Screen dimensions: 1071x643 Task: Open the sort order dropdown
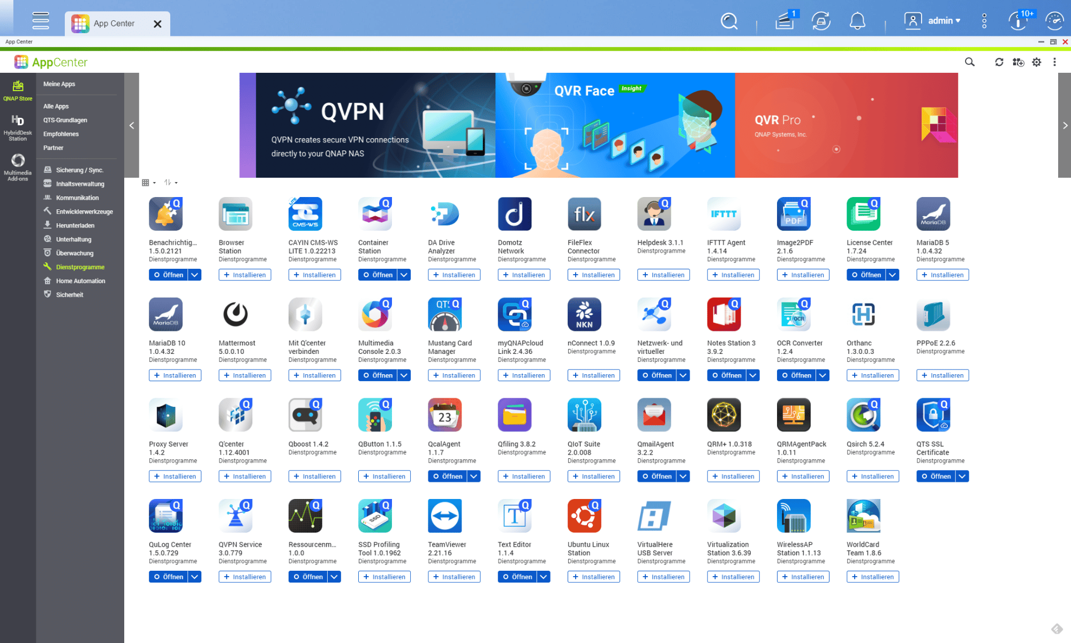click(170, 183)
